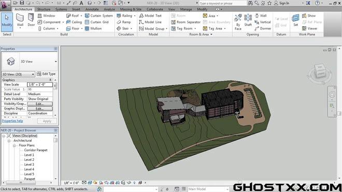Open the 3D View: {3D} instance dropdown
The height and width of the screenshot is (192, 342).
pos(18,75)
